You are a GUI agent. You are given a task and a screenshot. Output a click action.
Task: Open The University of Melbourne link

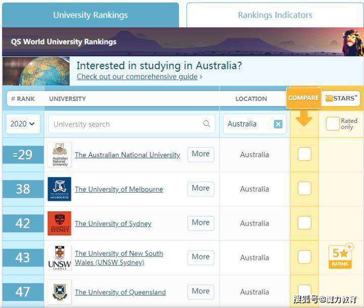click(119, 189)
